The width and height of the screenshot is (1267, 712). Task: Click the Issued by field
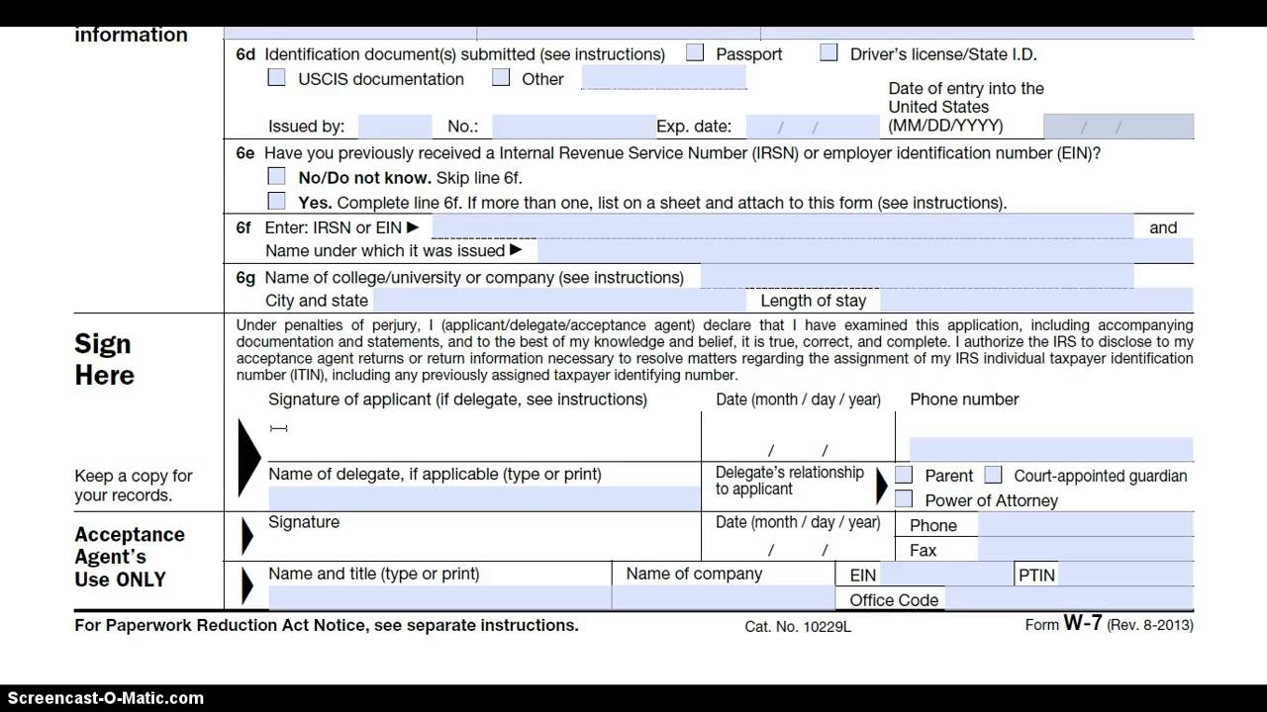pos(395,126)
